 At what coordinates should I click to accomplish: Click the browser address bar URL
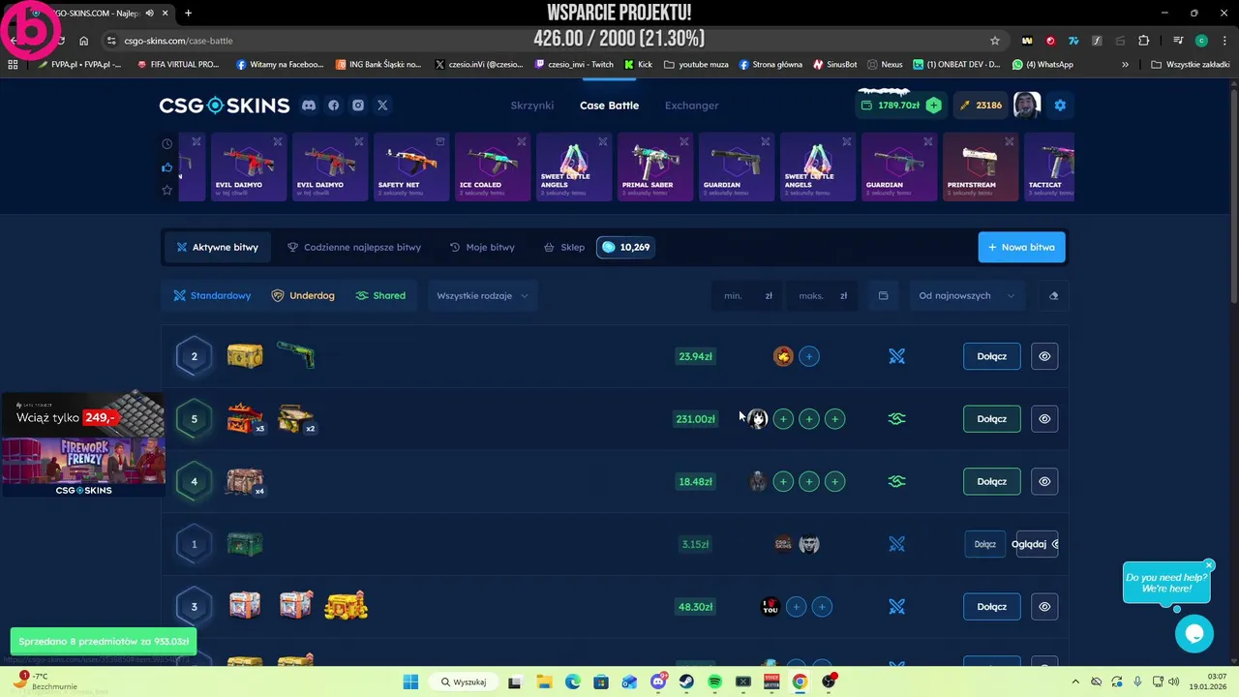(178, 41)
